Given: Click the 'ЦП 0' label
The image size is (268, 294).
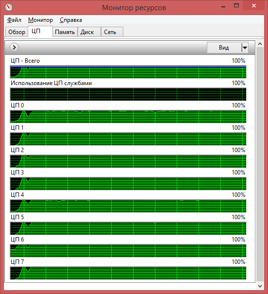Looking at the screenshot, I should point(17,105).
